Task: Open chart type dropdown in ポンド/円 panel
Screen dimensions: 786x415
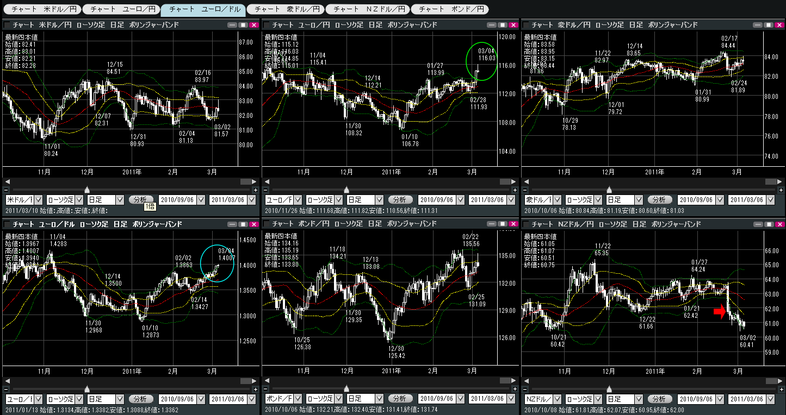Action: point(338,399)
